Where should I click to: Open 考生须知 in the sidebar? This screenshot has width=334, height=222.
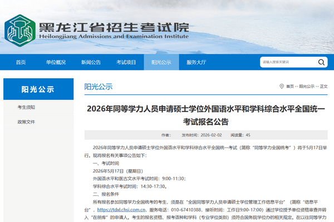pos(26,107)
